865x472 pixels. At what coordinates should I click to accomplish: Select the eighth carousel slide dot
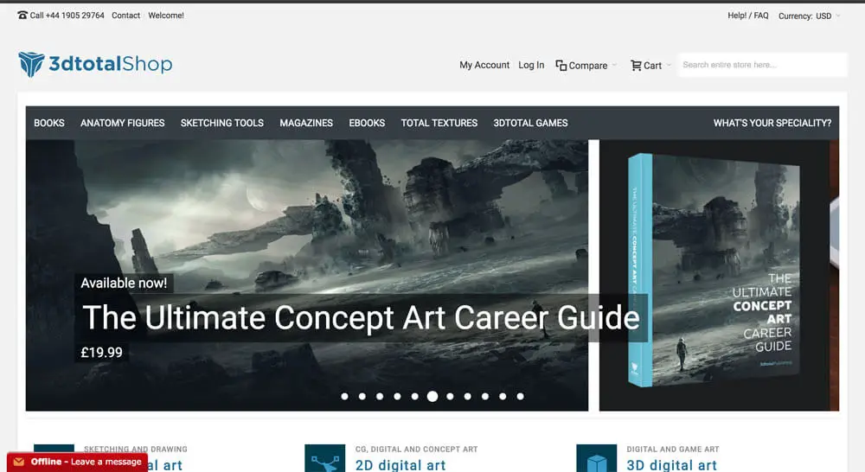point(468,397)
